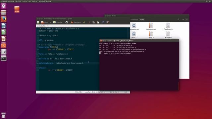Image resolution: width=212 pixels, height=119 pixels.
Task: Create a new document in gedit toolbar
Action: pyautogui.click(x=38, y=22)
